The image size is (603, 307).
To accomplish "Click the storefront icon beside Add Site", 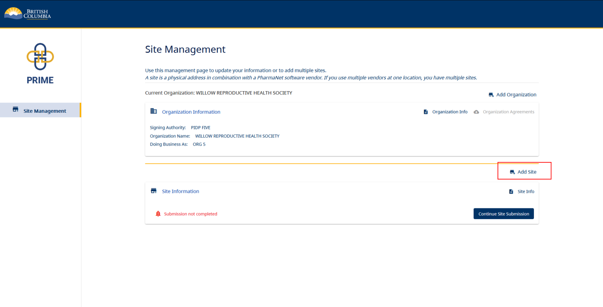I will tap(512, 172).
